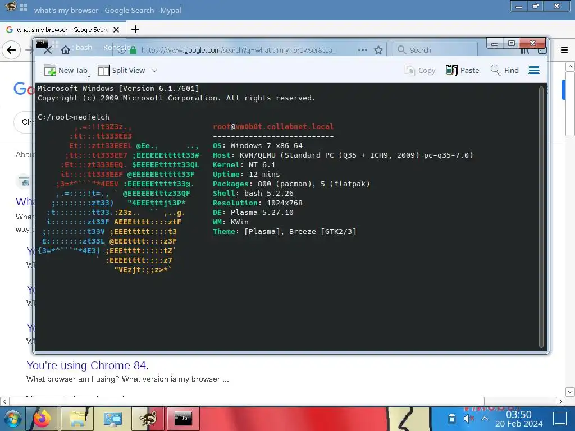Click the "Resolution: 1024x768" line

point(257,203)
